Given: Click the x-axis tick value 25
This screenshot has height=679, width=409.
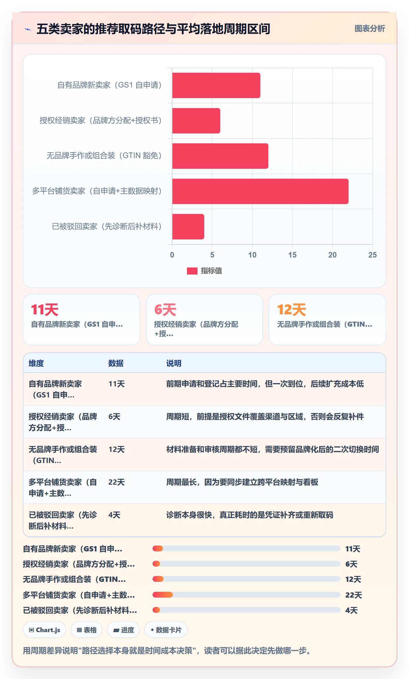Looking at the screenshot, I should (372, 255).
